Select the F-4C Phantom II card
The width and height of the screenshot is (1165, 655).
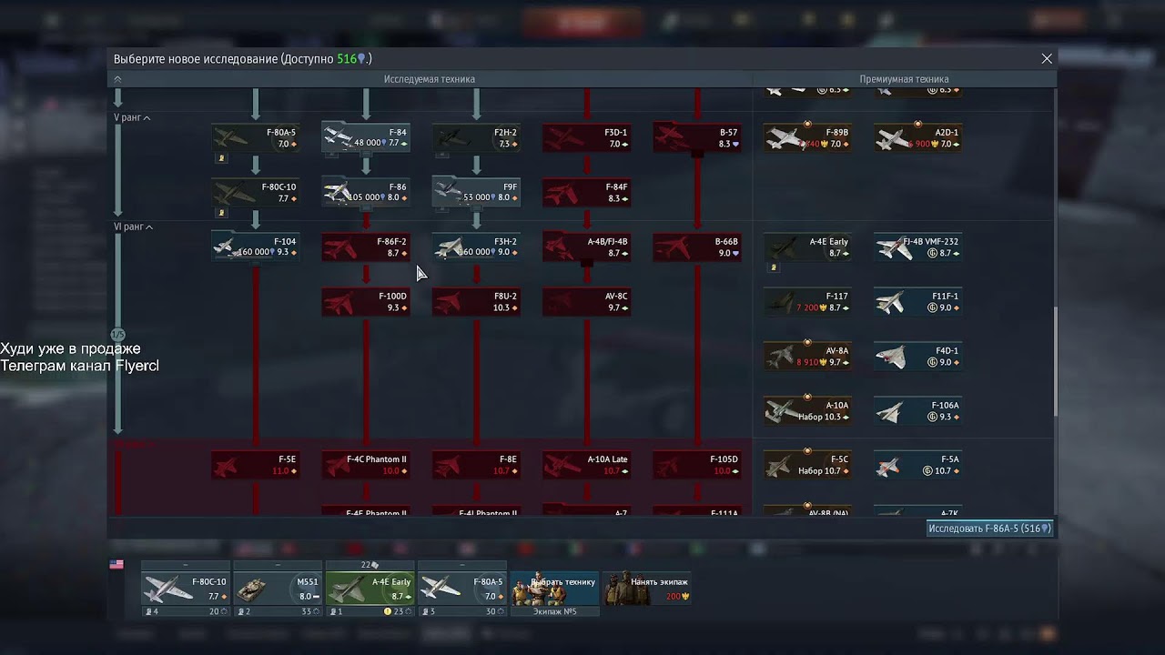point(366,466)
